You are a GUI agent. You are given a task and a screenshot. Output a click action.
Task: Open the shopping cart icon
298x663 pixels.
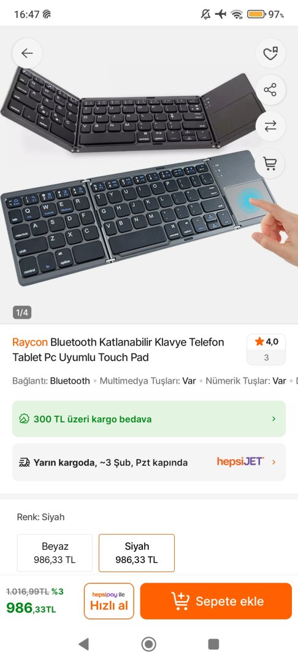point(270,163)
